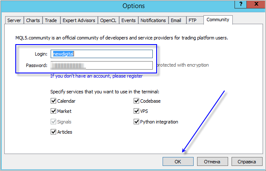
Task: Go to the Trade tab
Action: [51, 20]
